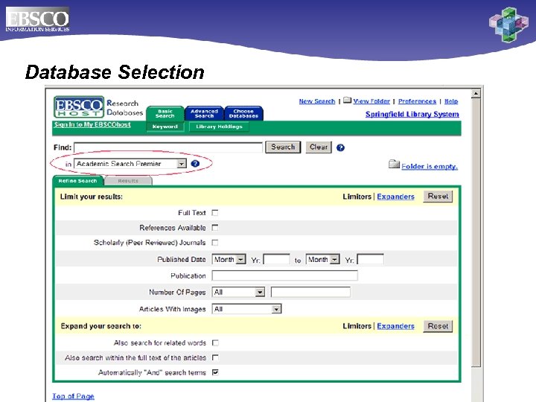The width and height of the screenshot is (536, 402).
Task: Open the Choose Databases tab
Action: pyautogui.click(x=243, y=113)
